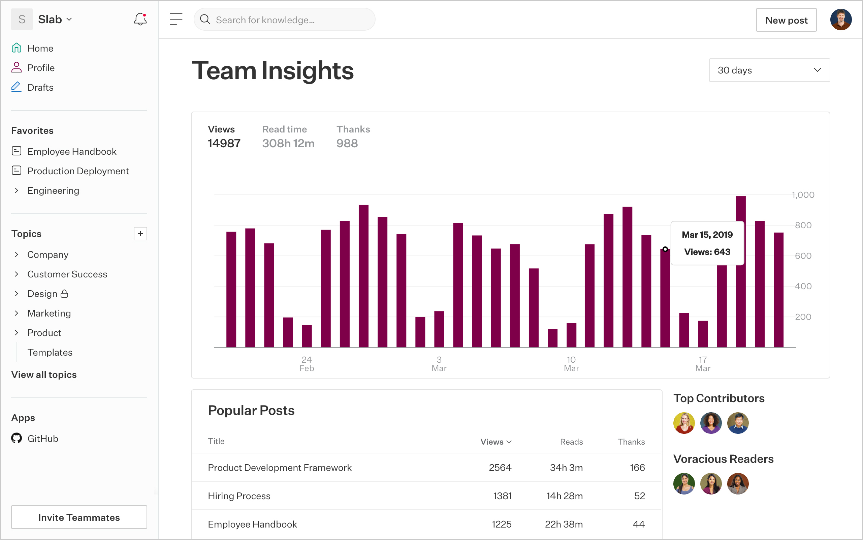Sort Popular Posts by Views column
This screenshot has height=540, width=863.
[x=496, y=442]
